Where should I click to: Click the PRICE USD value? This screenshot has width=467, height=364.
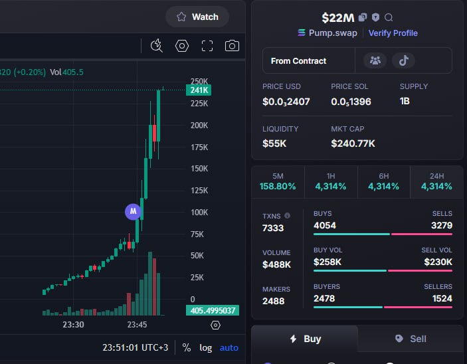coord(286,102)
